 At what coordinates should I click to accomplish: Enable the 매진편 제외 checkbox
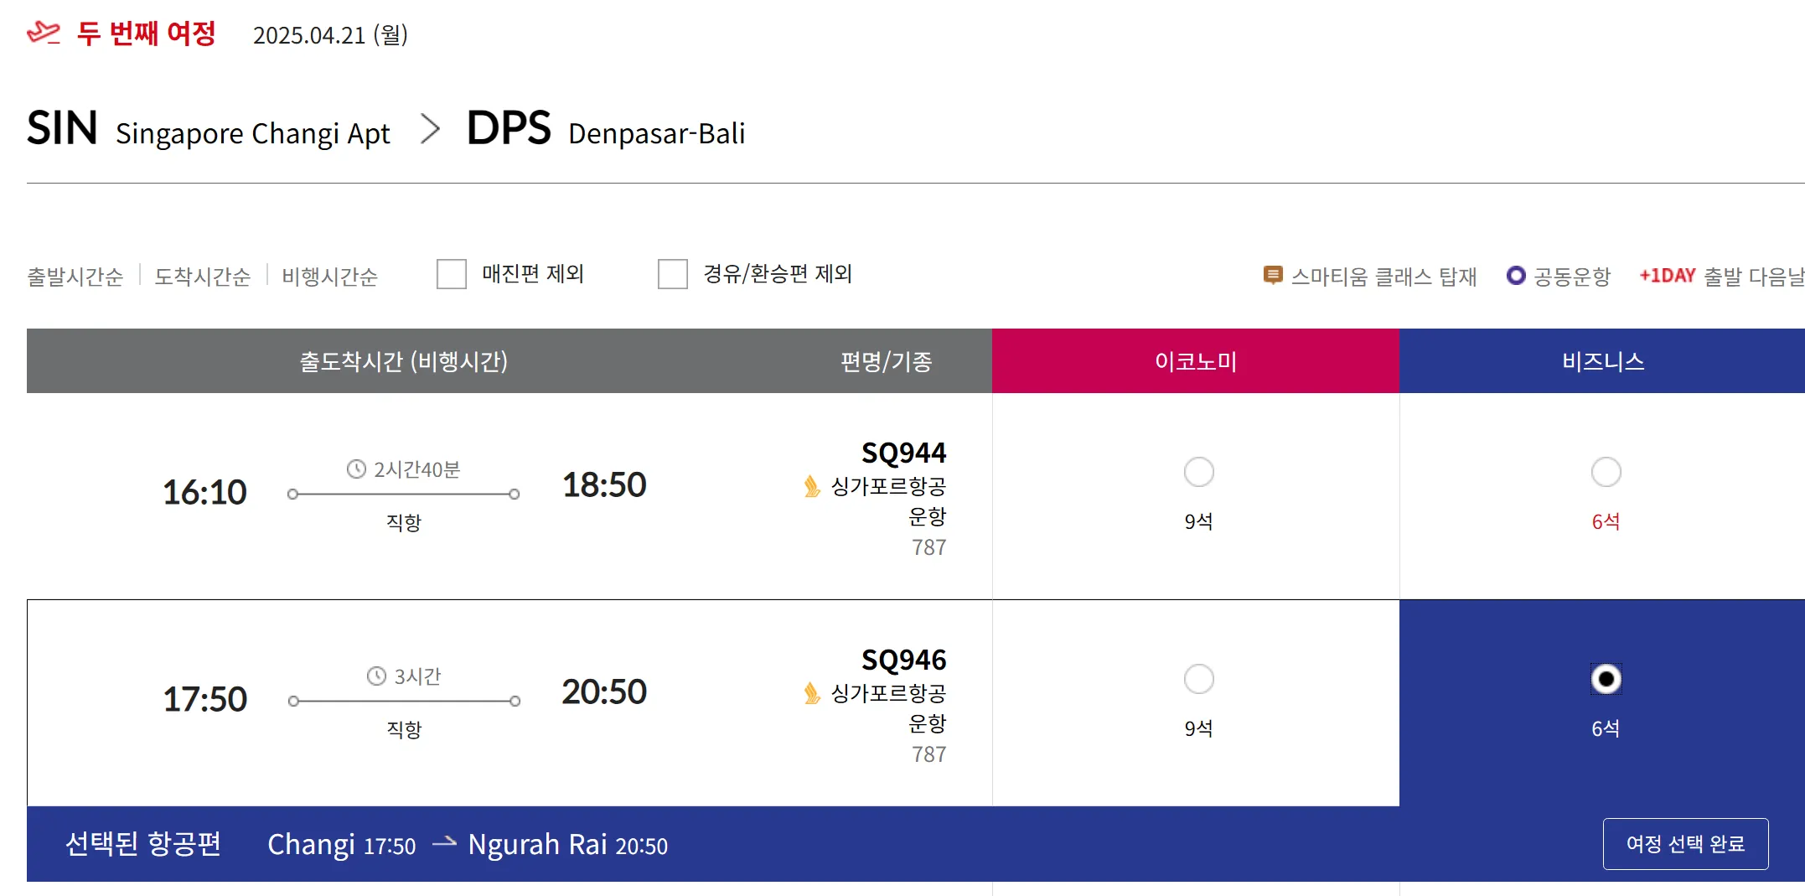(452, 274)
